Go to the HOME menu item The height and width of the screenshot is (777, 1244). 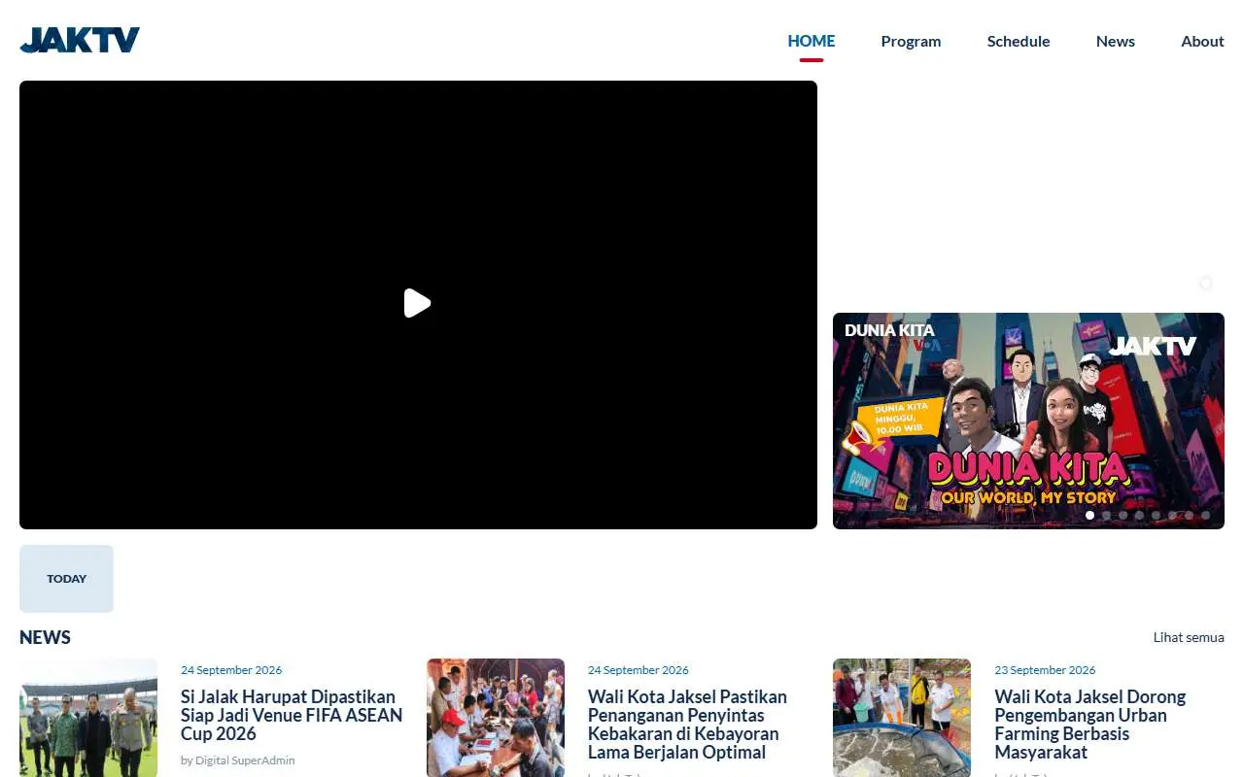tap(812, 41)
